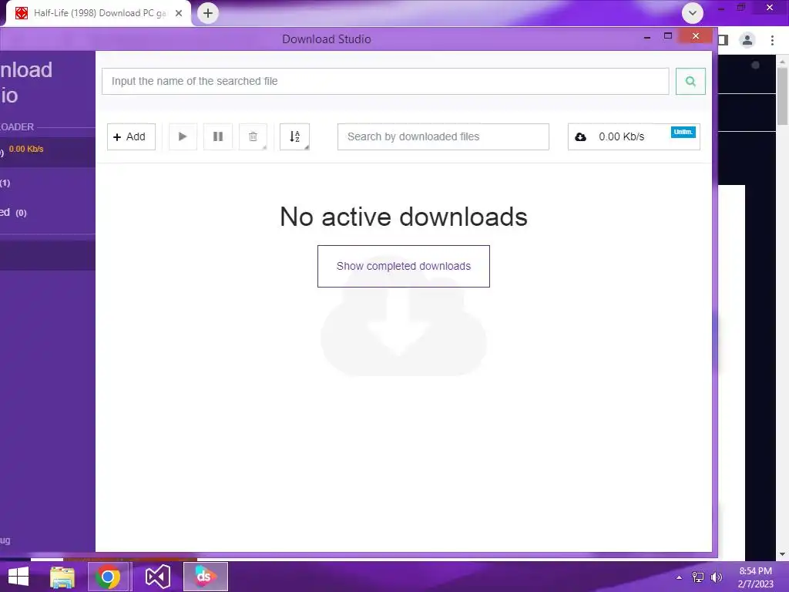Click Show completed downloads button

(x=404, y=266)
